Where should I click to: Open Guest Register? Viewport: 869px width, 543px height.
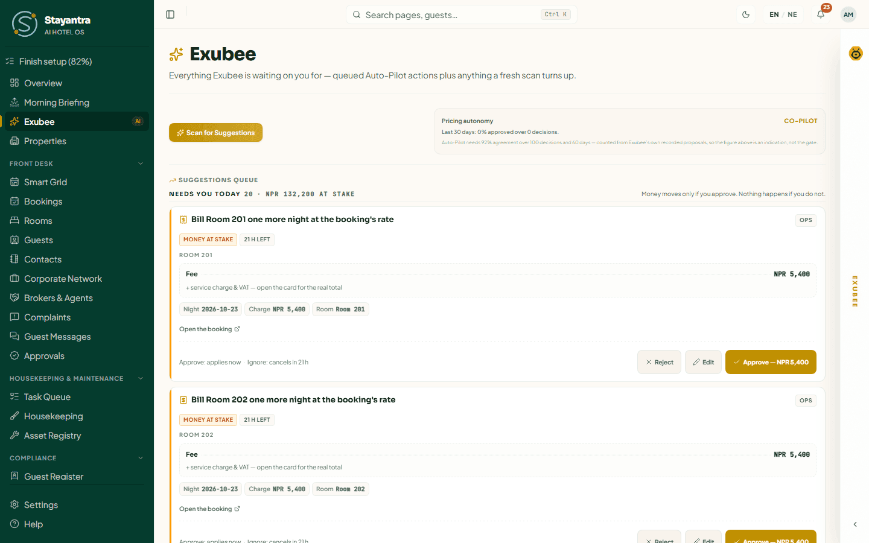click(x=77, y=477)
